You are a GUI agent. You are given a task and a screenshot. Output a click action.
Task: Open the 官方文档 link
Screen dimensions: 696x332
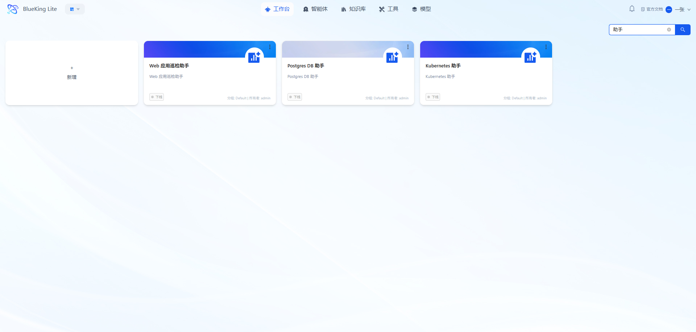[x=652, y=9]
